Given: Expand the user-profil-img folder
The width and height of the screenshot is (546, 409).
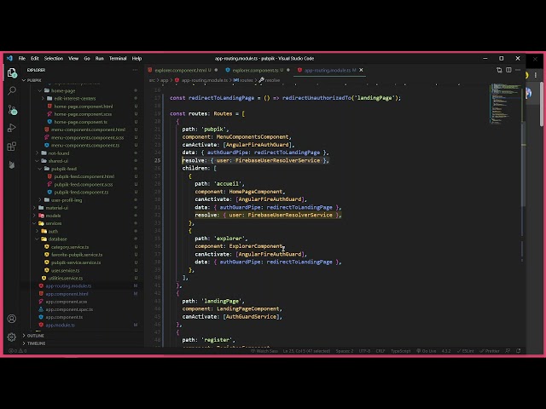Looking at the screenshot, I should click(x=67, y=200).
